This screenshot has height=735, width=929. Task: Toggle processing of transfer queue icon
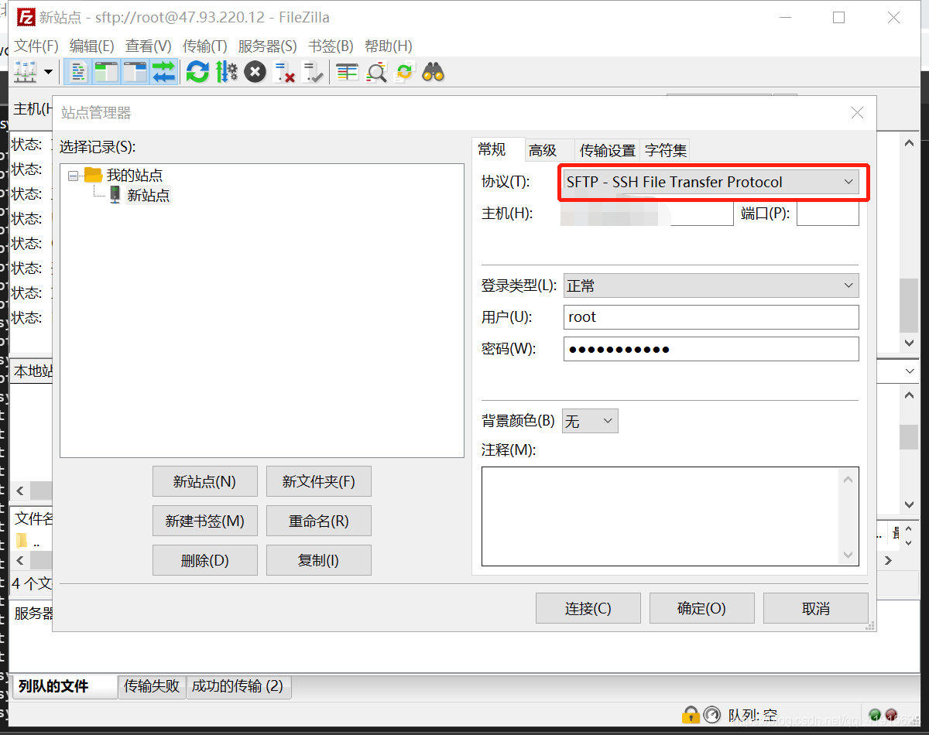click(x=226, y=73)
